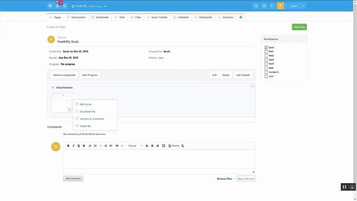Click the remove format icon
357x201 pixels.
pyautogui.click(x=182, y=146)
